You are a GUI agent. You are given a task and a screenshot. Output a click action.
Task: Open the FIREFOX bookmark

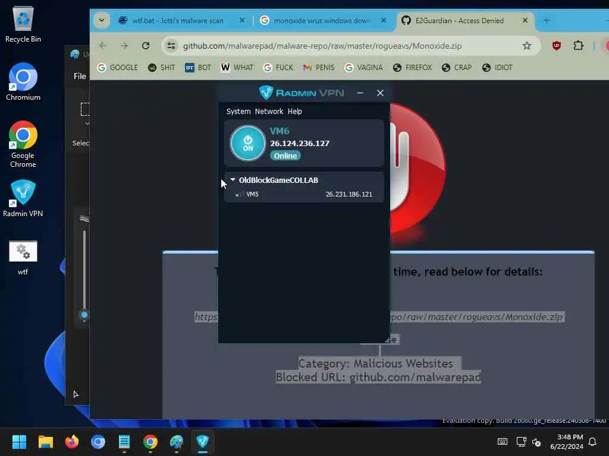[412, 68]
